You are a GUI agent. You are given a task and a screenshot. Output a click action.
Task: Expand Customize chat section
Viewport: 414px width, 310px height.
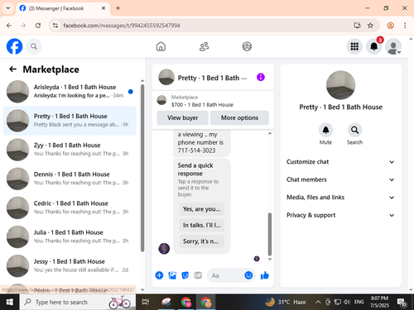(340, 162)
